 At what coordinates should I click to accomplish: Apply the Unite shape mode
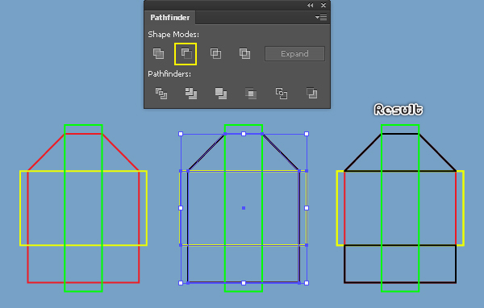pos(158,54)
